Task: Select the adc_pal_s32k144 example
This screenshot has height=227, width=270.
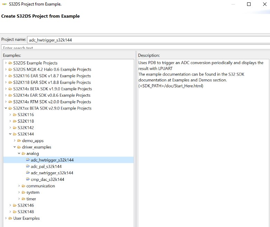Action: click(x=46, y=166)
